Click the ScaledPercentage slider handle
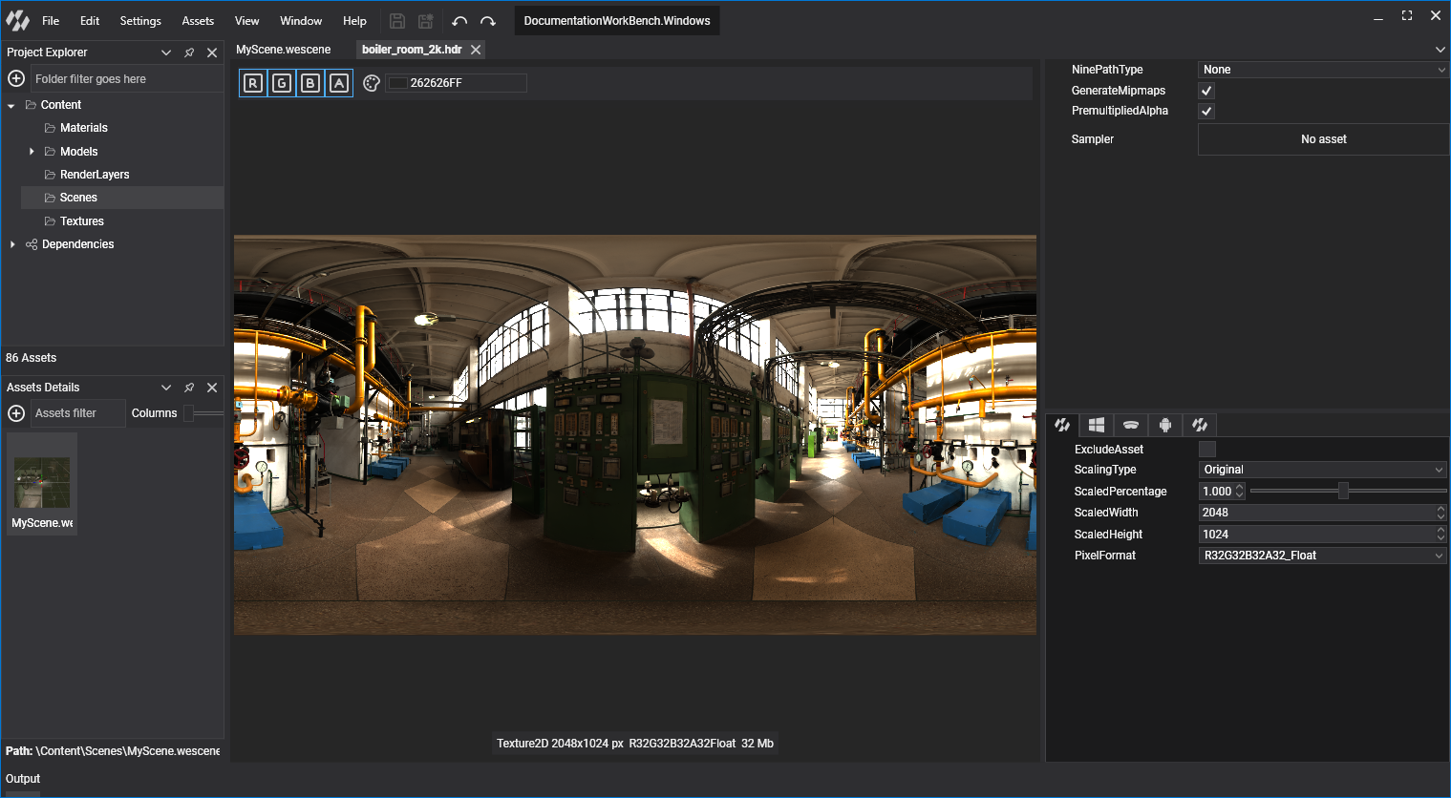Image resolution: width=1451 pixels, height=798 pixels. [x=1343, y=491]
